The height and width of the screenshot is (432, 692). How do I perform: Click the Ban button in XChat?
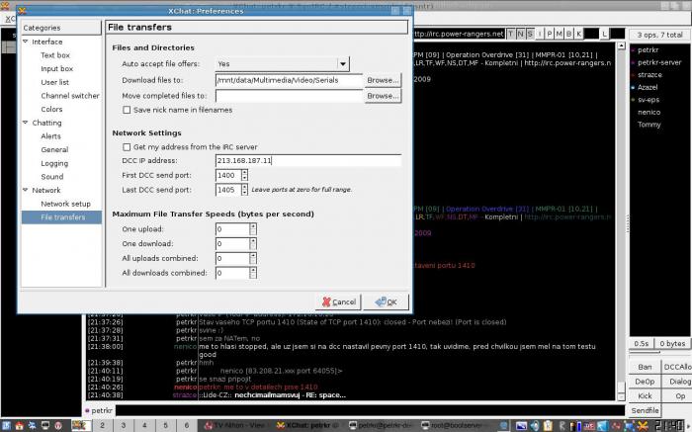[x=645, y=367]
